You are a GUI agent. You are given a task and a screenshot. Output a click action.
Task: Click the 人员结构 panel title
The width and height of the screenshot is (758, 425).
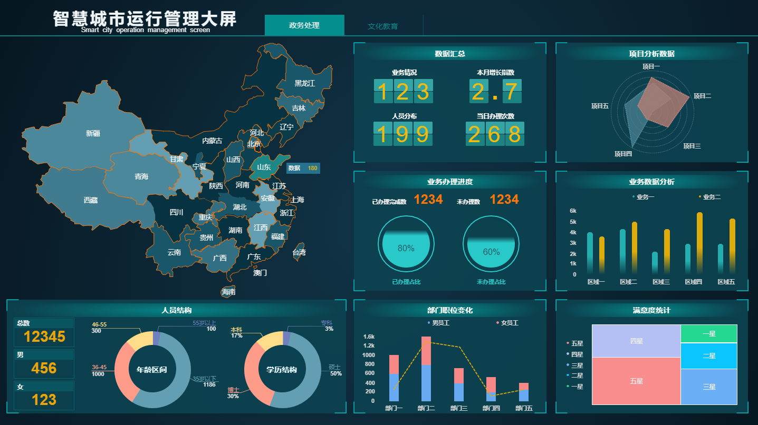coord(176,310)
